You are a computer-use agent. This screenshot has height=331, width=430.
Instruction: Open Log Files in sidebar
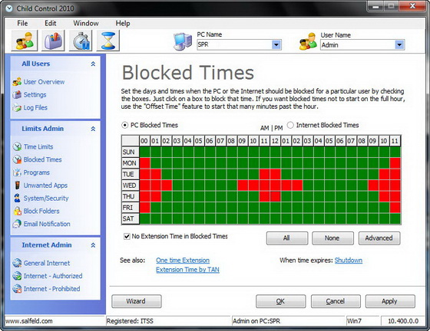point(35,107)
